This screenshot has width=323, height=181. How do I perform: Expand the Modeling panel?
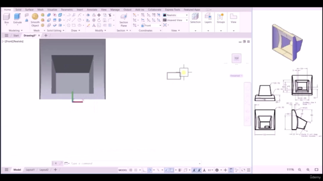click(x=16, y=30)
